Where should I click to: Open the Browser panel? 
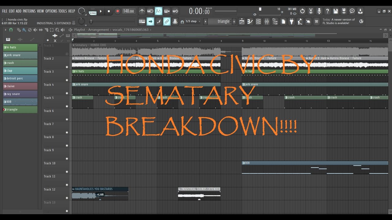275,21
